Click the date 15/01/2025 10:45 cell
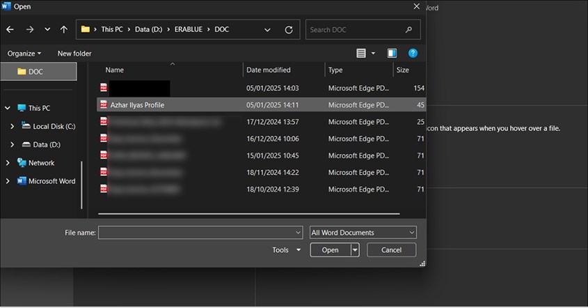Image resolution: width=588 pixels, height=308 pixels. [273, 156]
